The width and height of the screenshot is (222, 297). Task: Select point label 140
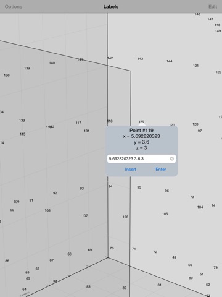pos(52,63)
